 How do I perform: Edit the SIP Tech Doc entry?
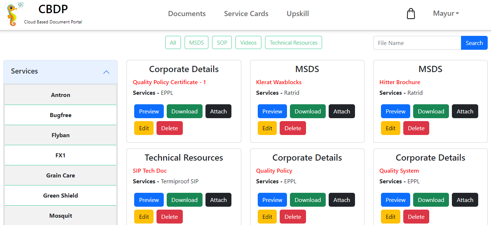click(144, 217)
